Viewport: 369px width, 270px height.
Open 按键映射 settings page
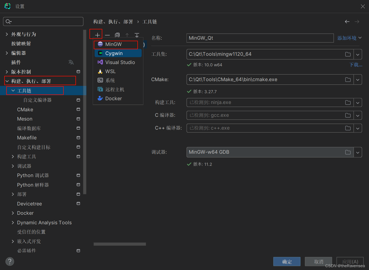click(21, 43)
